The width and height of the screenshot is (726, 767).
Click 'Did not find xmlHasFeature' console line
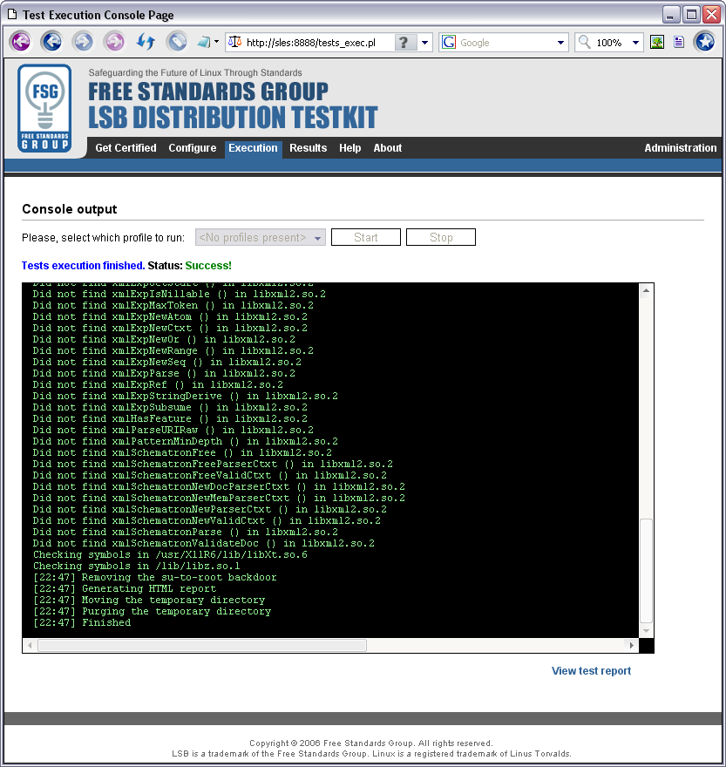pyautogui.click(x=170, y=418)
